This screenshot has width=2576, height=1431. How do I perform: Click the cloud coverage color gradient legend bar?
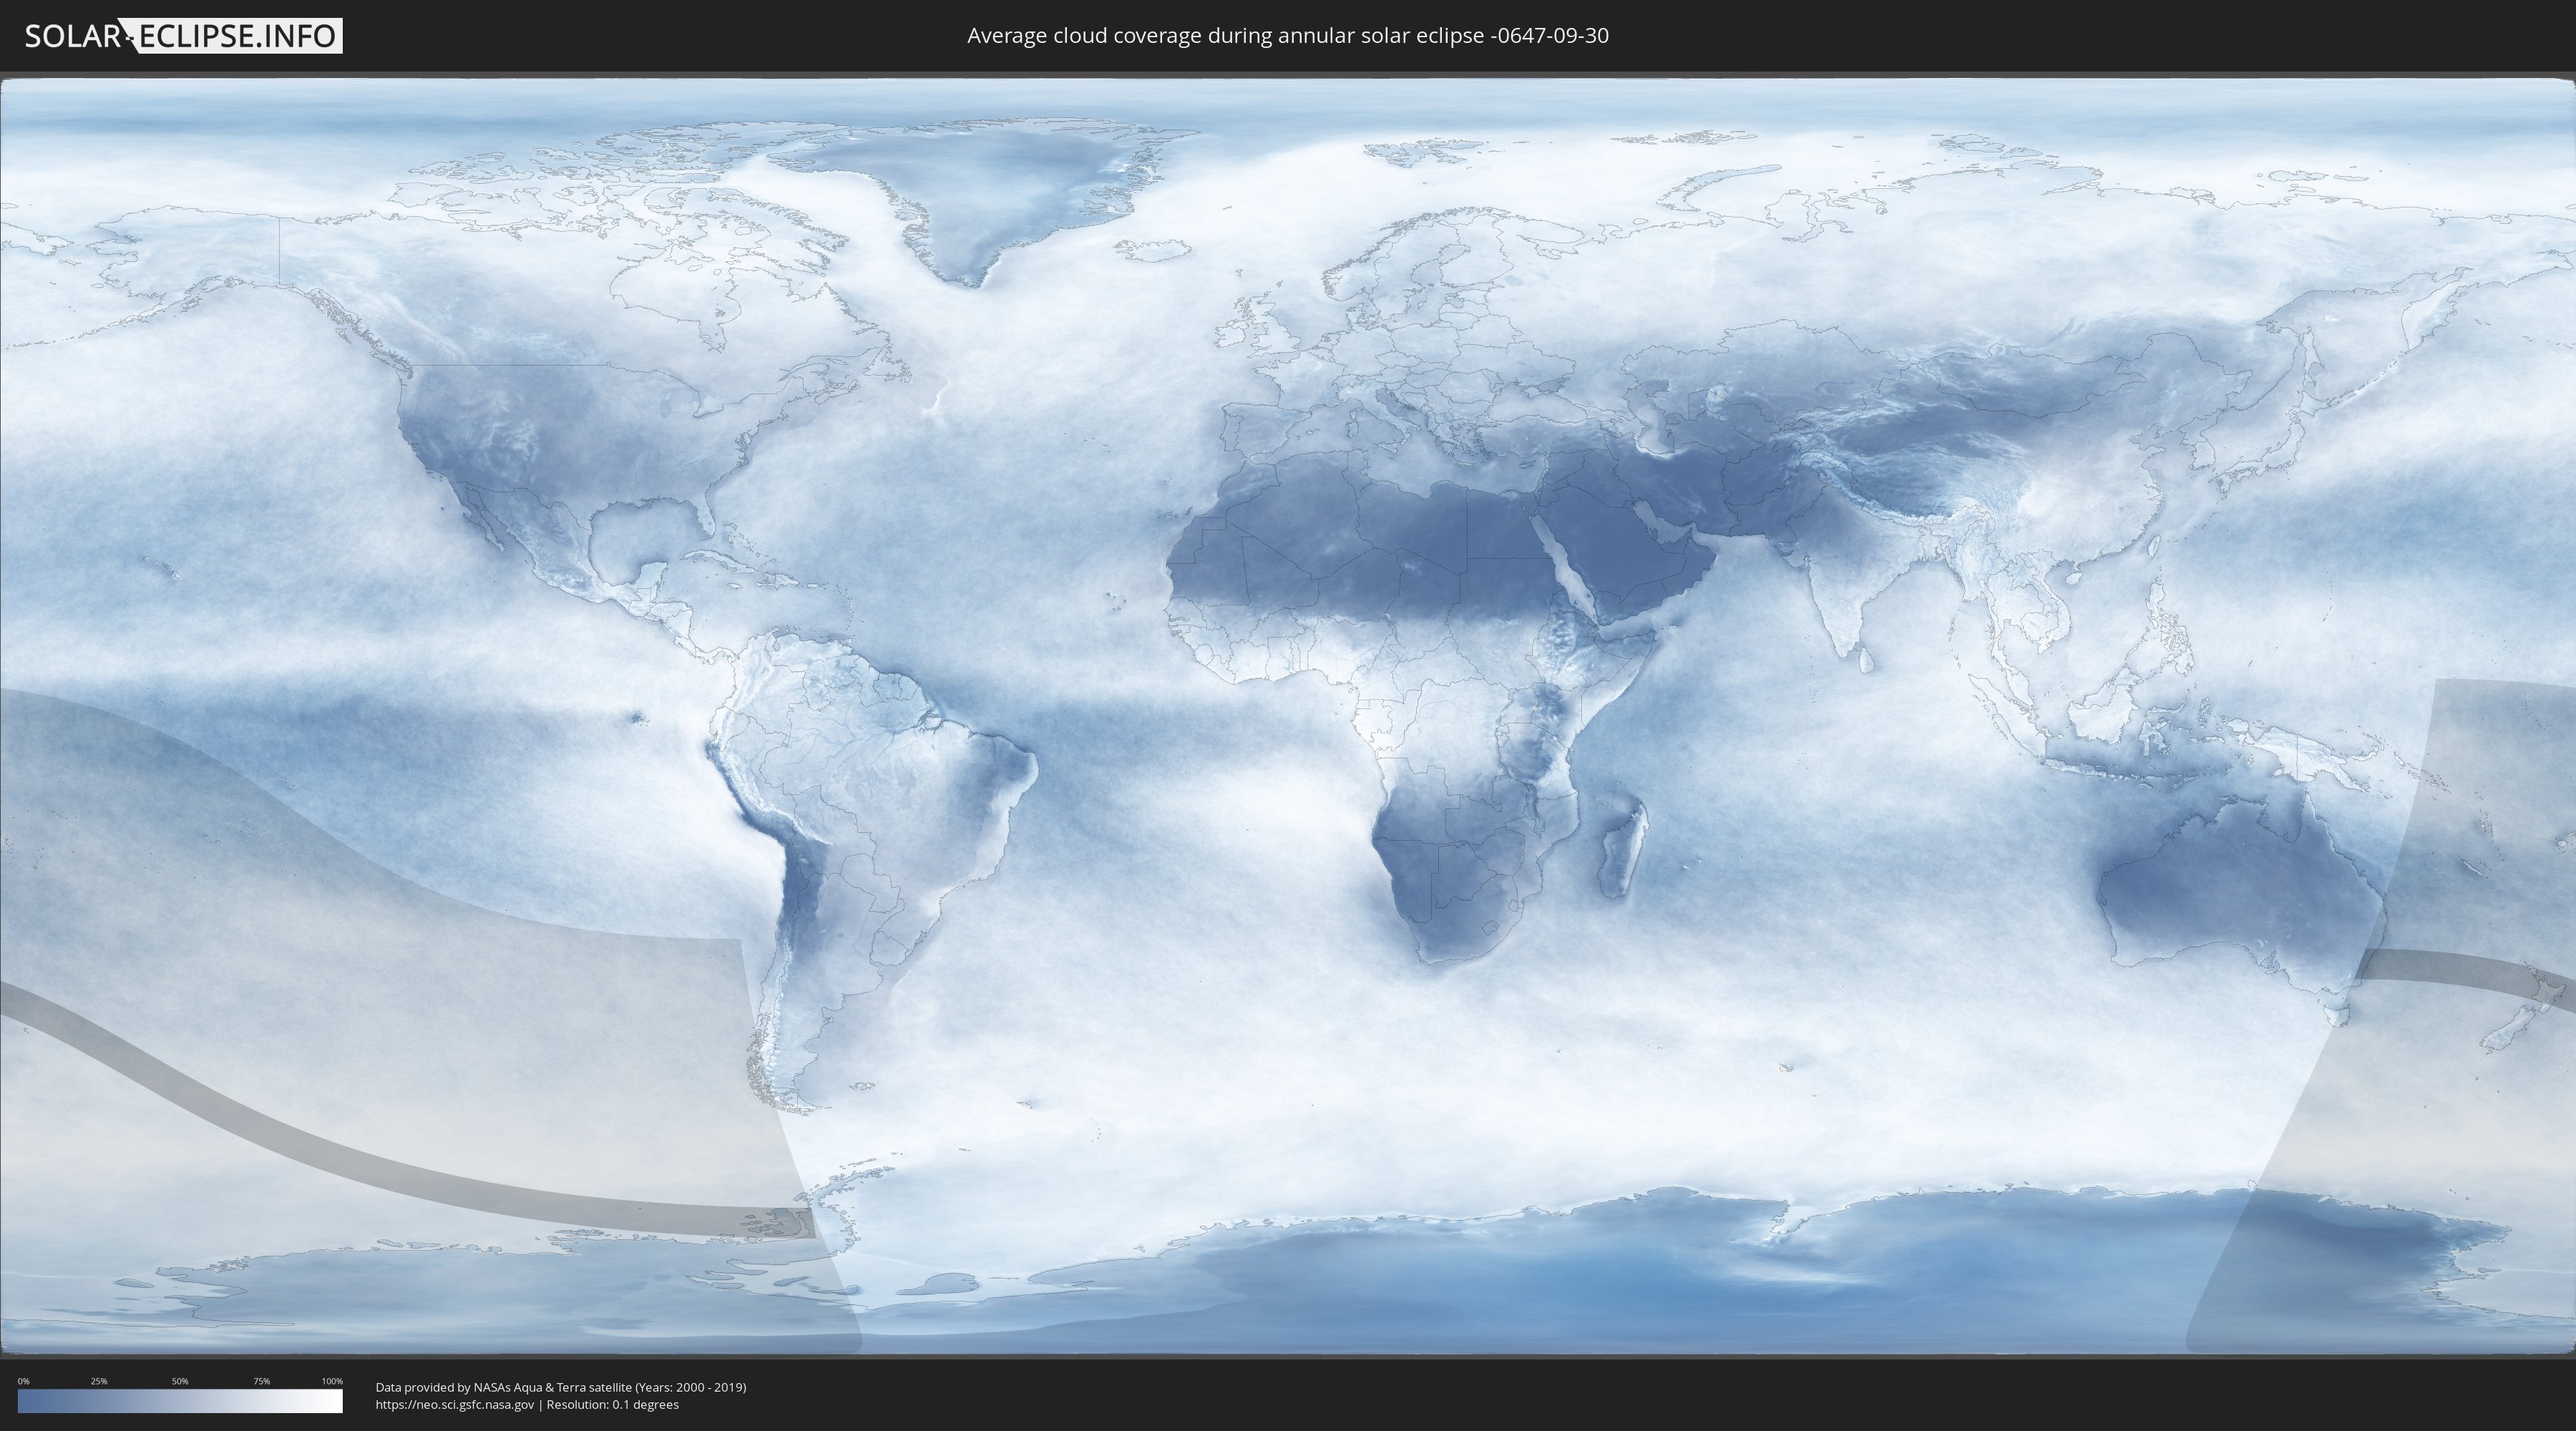(x=180, y=1401)
